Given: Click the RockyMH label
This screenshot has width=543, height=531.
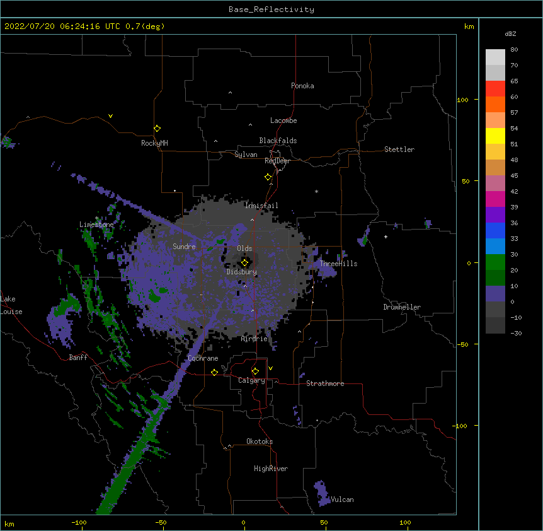Looking at the screenshot, I should (x=154, y=143).
